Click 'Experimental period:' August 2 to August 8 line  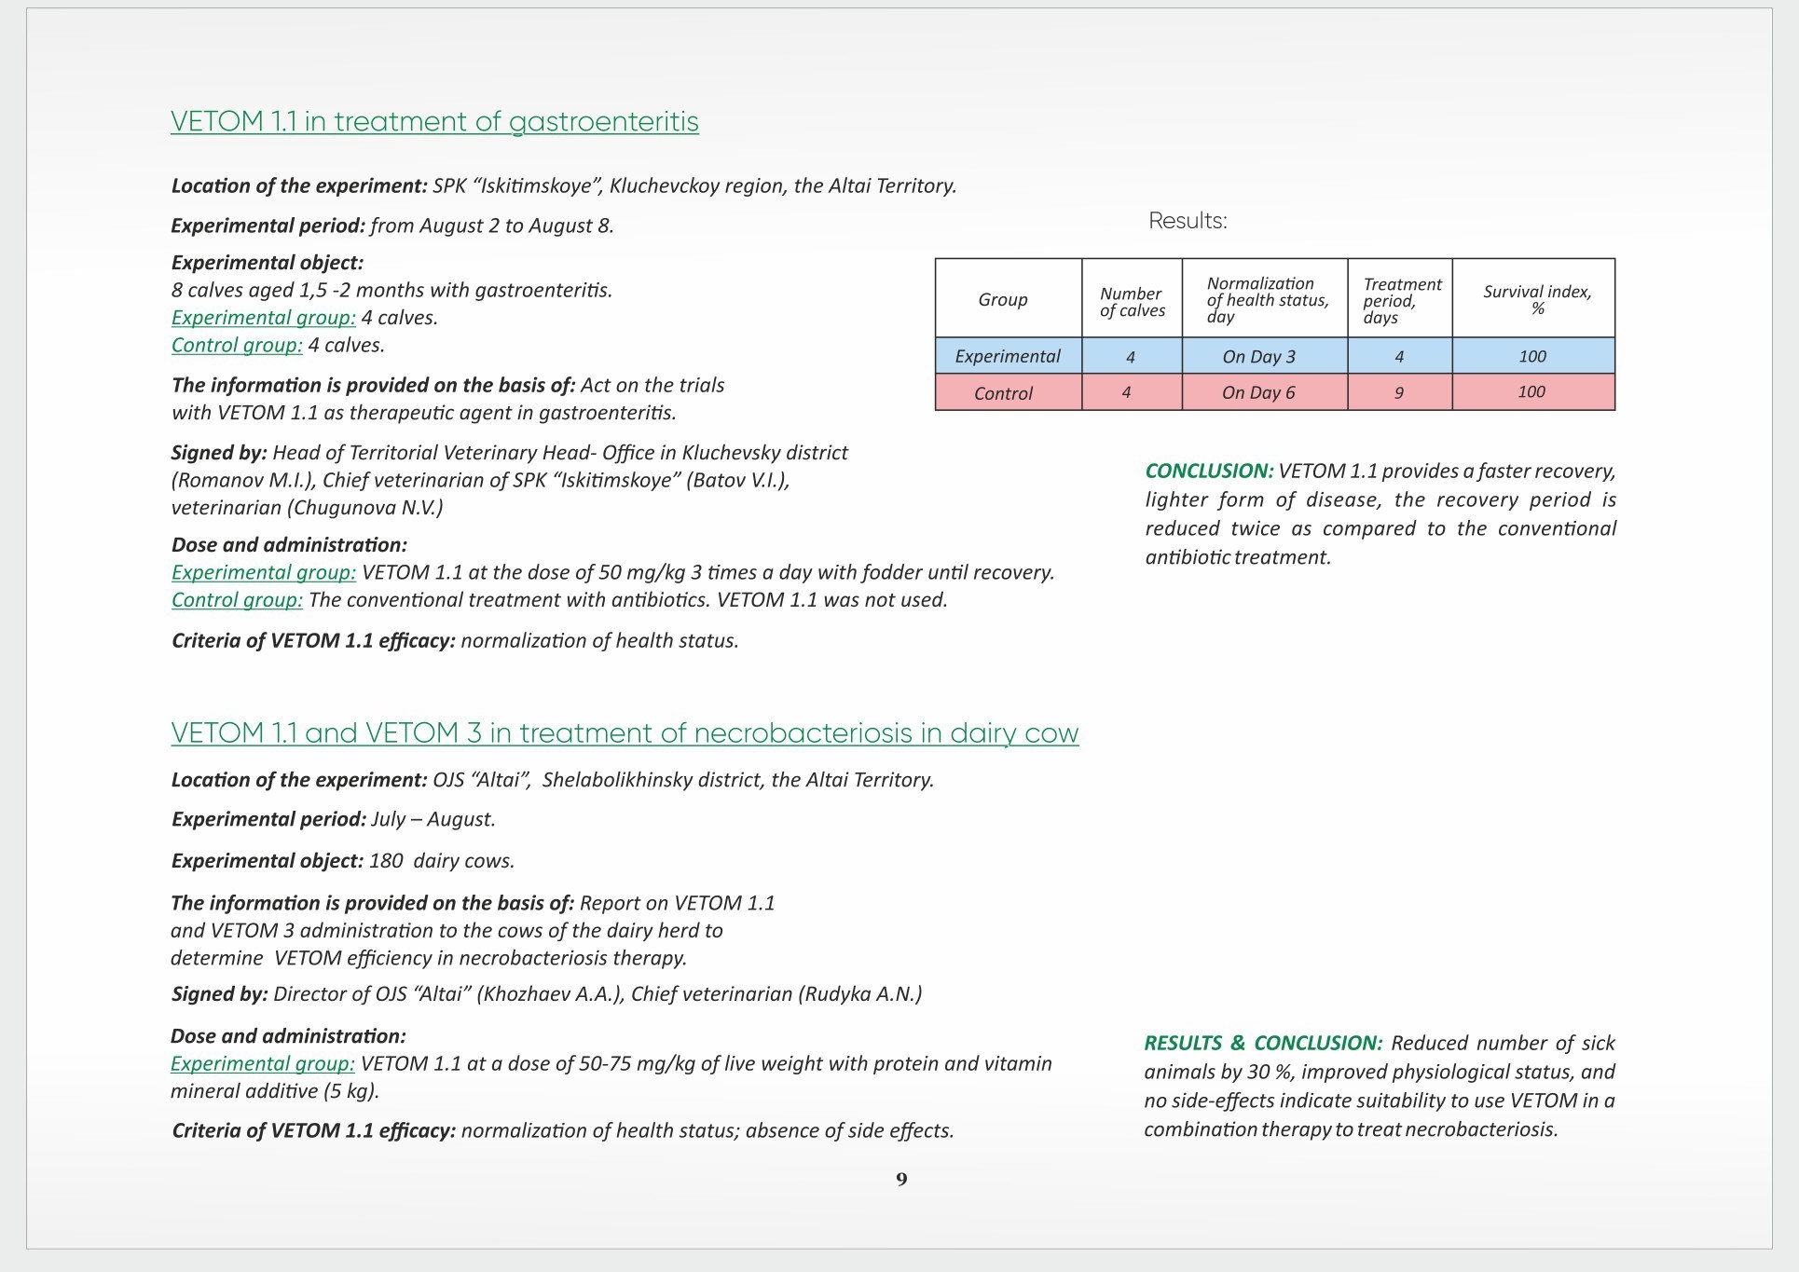[392, 226]
